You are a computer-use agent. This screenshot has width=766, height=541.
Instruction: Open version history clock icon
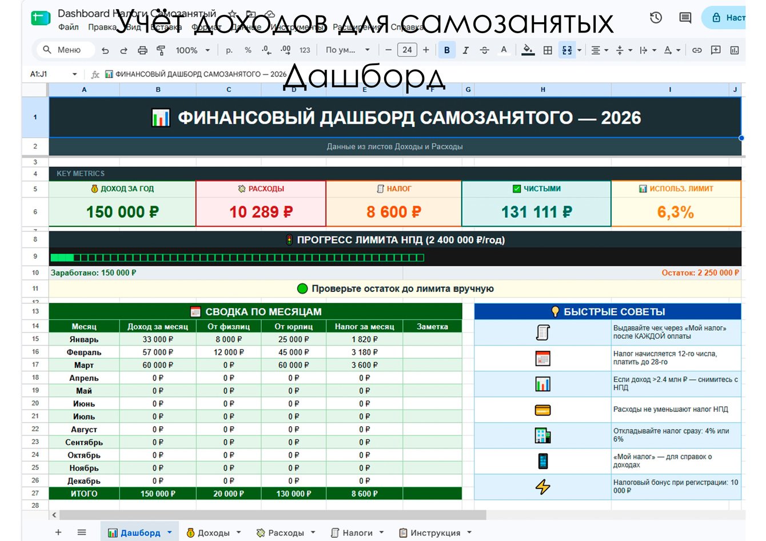tap(656, 18)
